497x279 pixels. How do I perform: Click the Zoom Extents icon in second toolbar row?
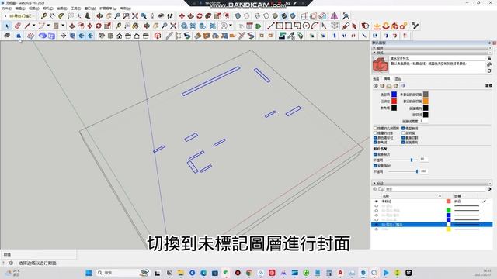pos(173,26)
